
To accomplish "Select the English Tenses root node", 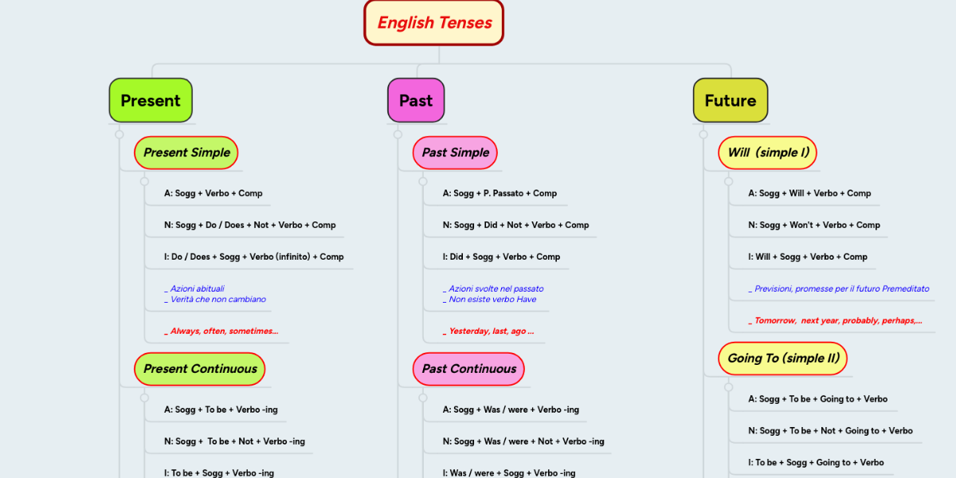I will click(x=433, y=22).
